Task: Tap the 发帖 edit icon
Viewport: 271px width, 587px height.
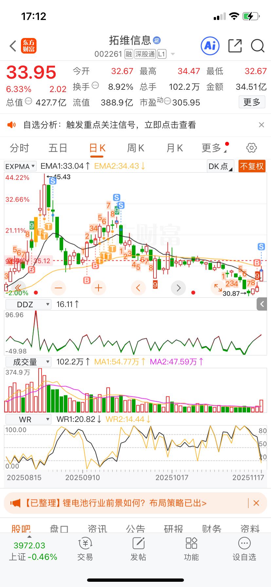Action: pyautogui.click(x=138, y=543)
